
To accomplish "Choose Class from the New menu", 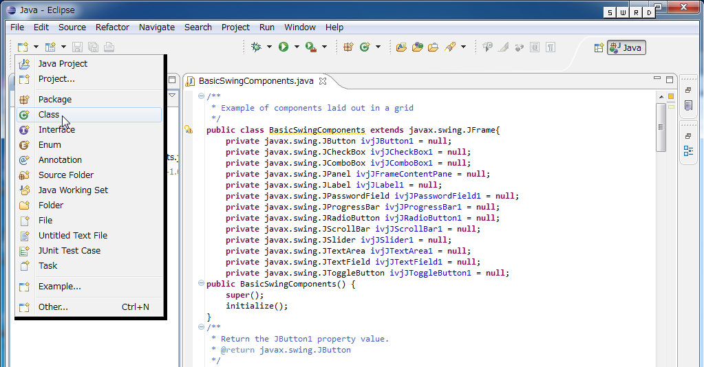I will point(49,115).
